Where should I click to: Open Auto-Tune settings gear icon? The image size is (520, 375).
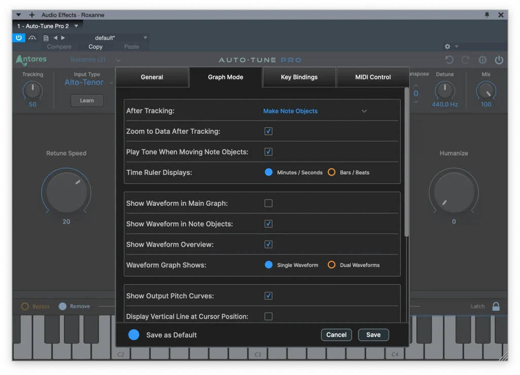482,59
